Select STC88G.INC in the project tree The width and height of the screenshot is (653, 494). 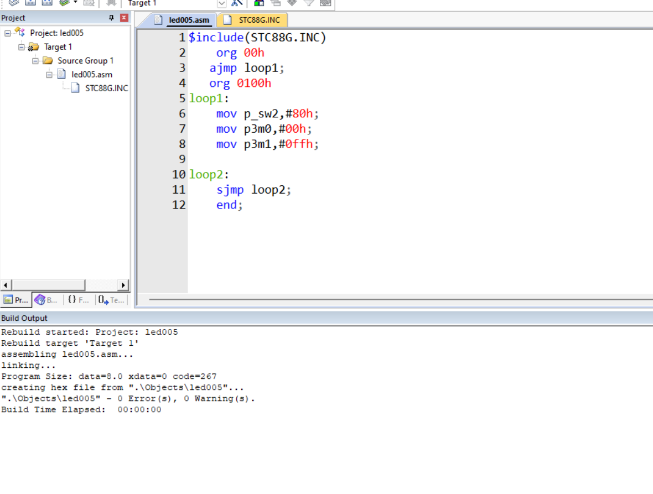pyautogui.click(x=107, y=88)
